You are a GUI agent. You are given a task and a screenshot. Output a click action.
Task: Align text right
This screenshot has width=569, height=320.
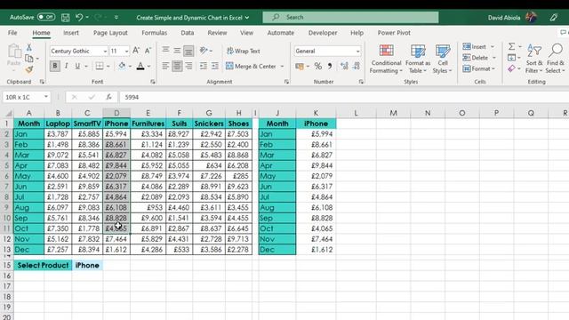188,66
